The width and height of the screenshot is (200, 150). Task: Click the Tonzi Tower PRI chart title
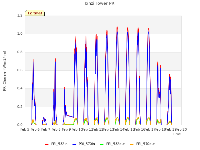[x=100, y=3]
